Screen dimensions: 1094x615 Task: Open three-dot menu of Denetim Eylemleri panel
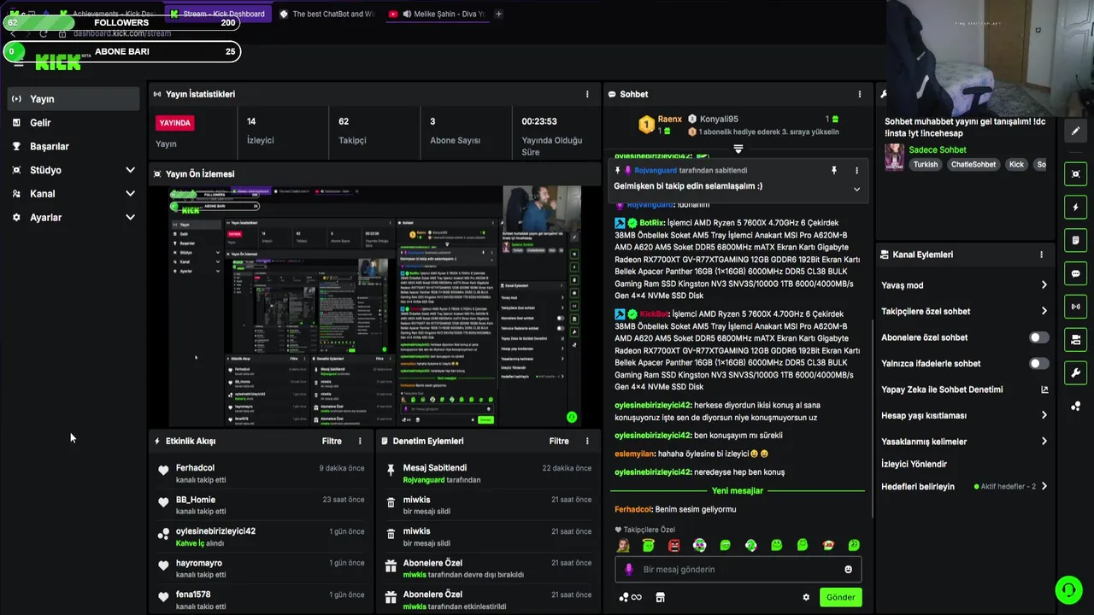click(x=587, y=442)
